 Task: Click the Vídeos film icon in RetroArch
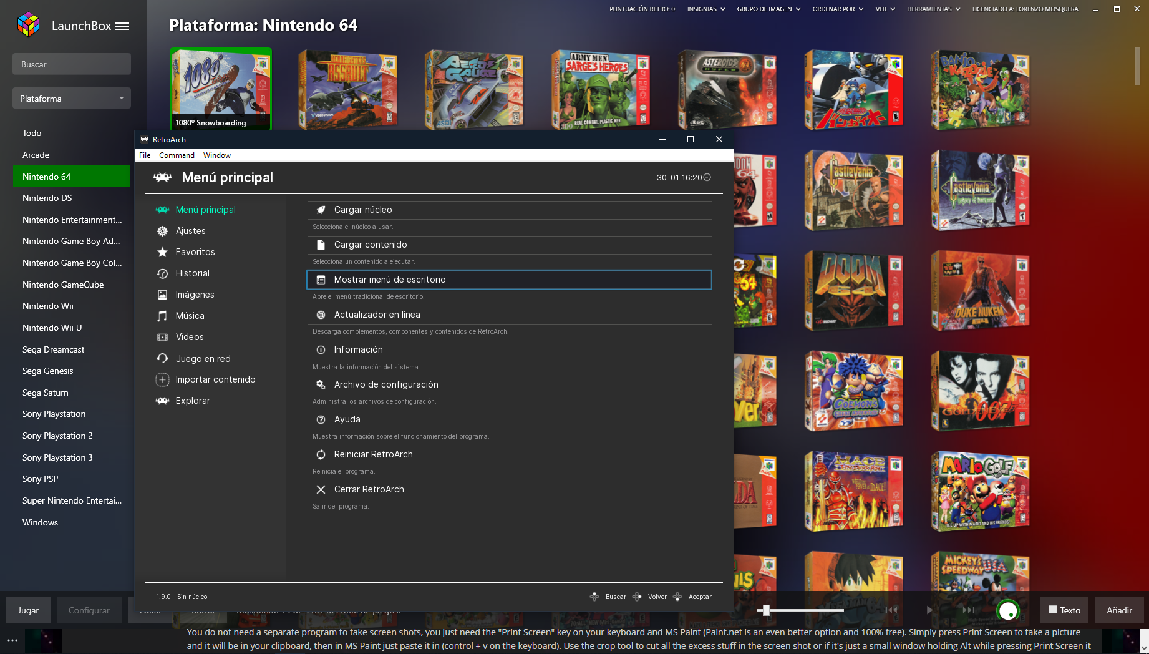162,337
